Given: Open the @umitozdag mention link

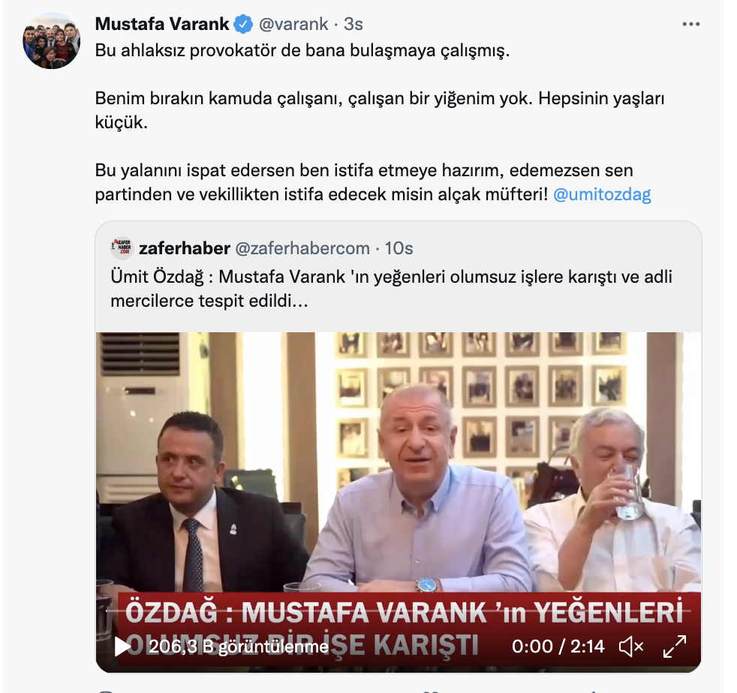Looking at the screenshot, I should click(602, 194).
